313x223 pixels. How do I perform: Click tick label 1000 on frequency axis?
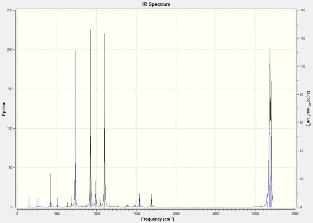click(97, 214)
